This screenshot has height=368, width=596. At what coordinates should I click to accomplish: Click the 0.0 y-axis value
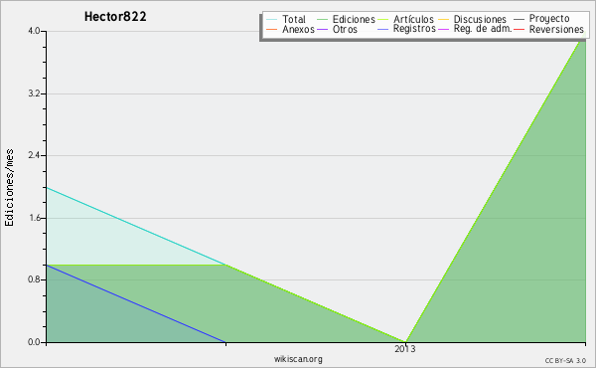point(34,342)
